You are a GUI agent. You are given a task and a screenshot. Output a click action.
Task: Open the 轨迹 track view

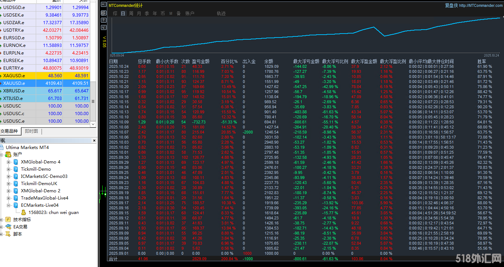(x=221, y=13)
